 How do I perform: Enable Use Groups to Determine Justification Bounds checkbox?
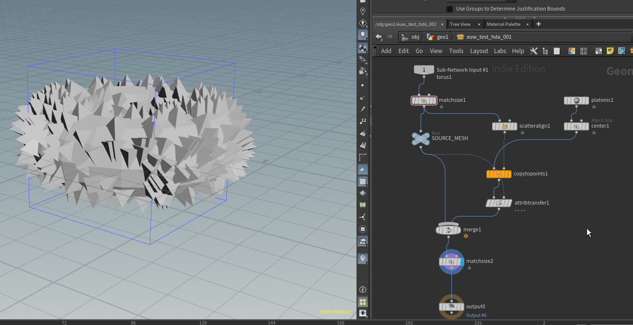(x=449, y=9)
